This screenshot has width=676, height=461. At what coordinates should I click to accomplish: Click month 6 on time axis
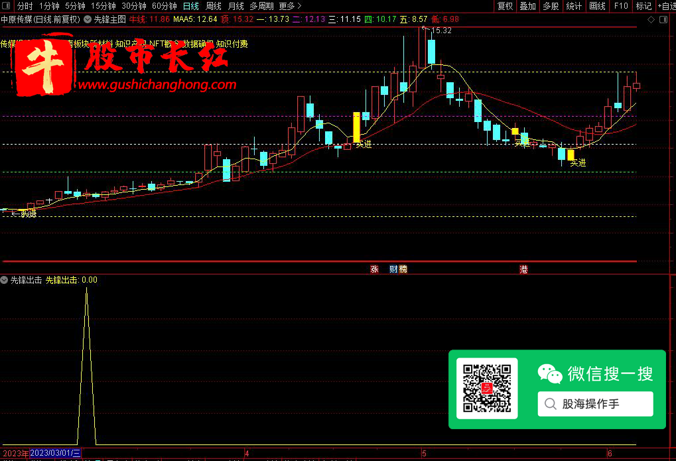tap(610, 453)
